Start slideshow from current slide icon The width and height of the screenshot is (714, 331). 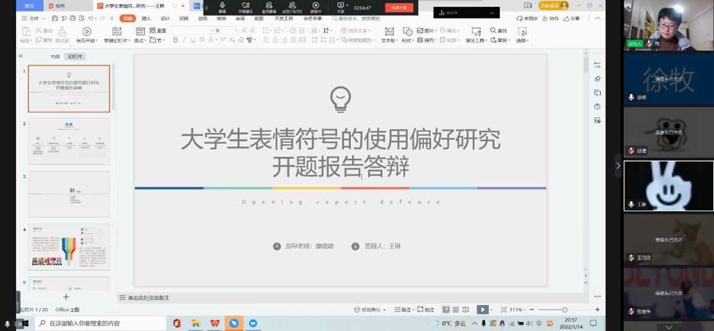tap(87, 32)
